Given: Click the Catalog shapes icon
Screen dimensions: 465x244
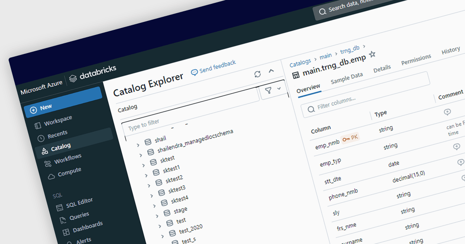Looking at the screenshot, I should click(x=45, y=151).
